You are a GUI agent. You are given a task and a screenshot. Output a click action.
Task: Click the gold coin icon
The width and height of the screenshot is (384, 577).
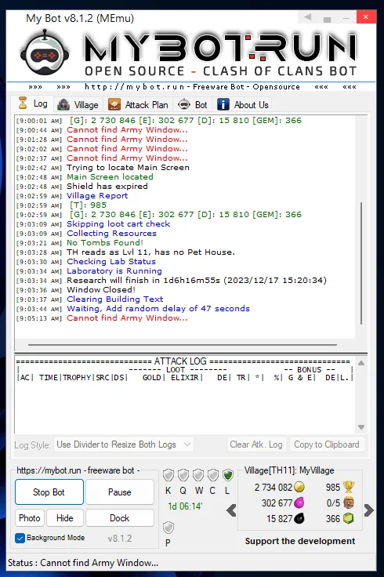(299, 487)
